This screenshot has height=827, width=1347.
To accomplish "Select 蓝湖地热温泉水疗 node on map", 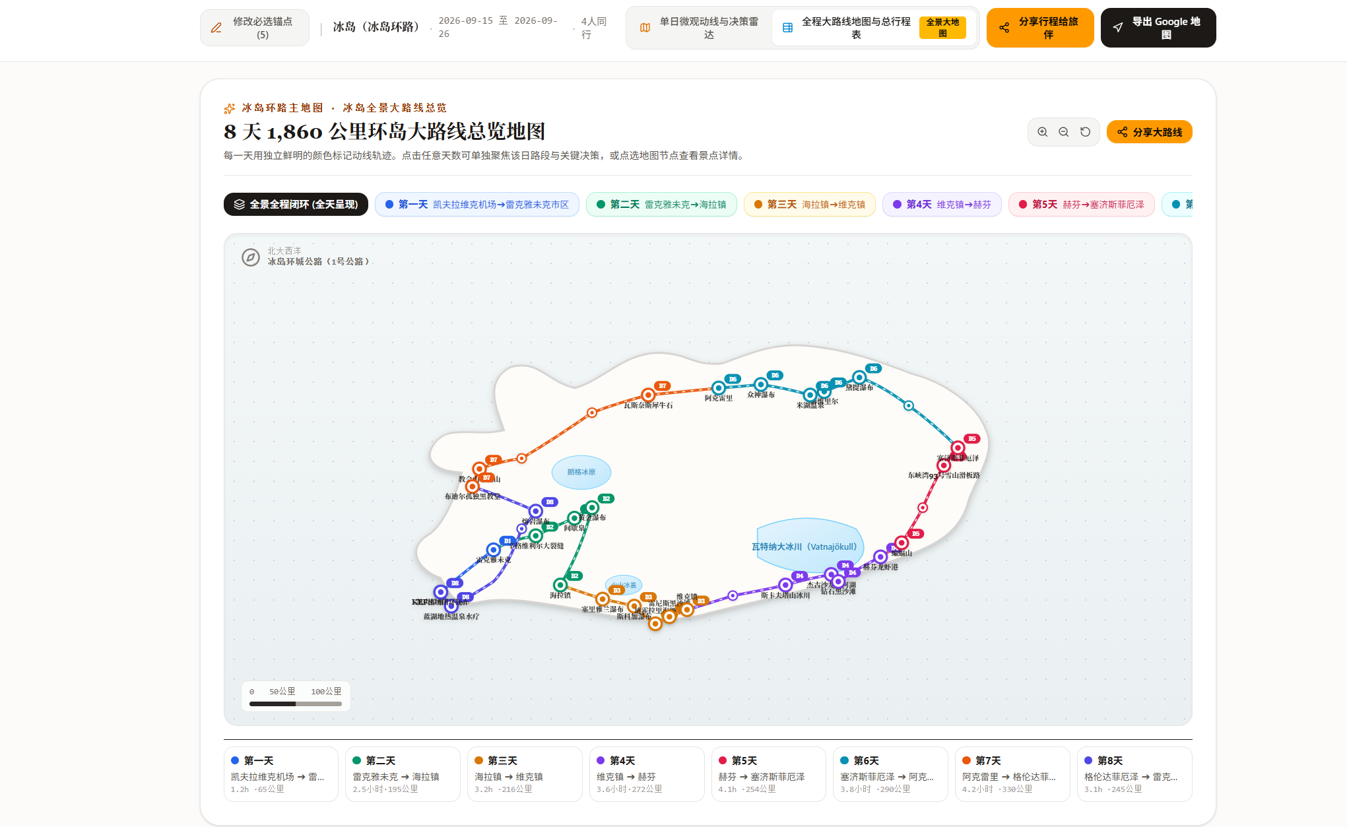I will pos(451,607).
